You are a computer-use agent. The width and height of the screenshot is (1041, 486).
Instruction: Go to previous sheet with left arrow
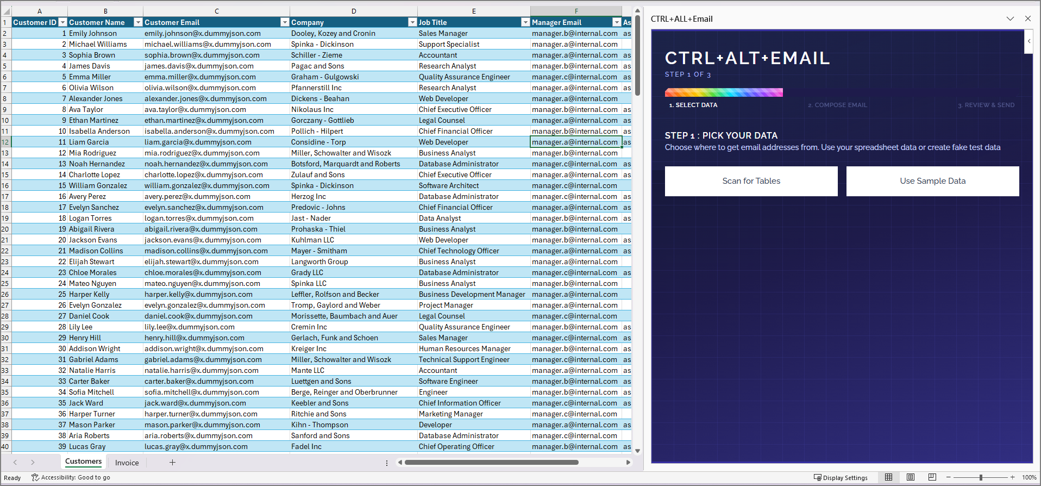coord(15,463)
